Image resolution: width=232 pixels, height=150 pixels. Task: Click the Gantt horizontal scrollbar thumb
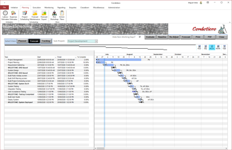[x=101, y=148]
